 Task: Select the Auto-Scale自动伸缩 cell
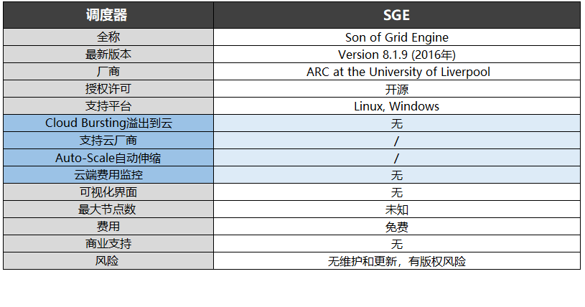coord(108,158)
